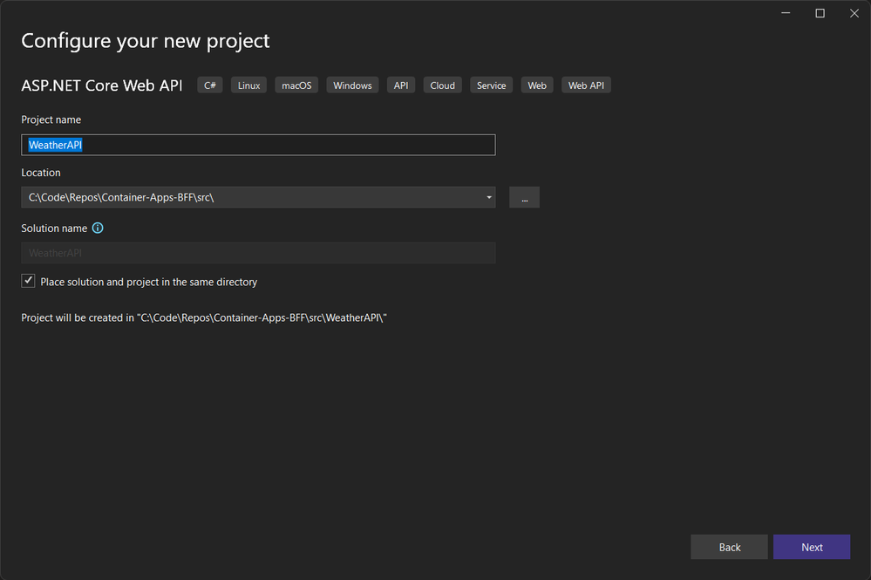Click the Linux tag
The width and height of the screenshot is (871, 580).
248,85
